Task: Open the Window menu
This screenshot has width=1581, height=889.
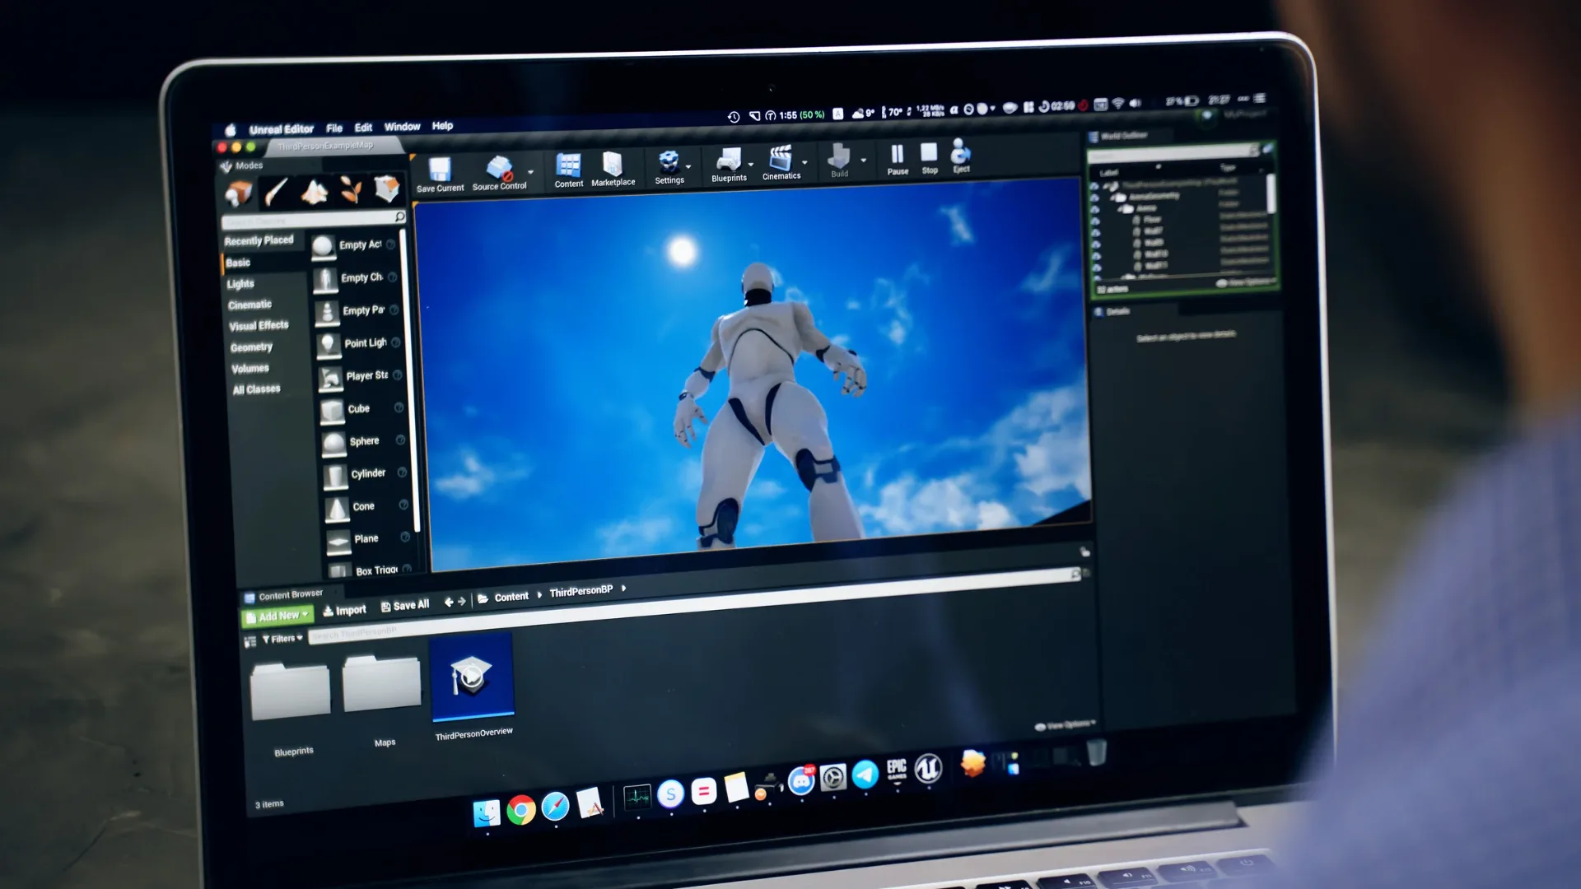Action: click(402, 127)
